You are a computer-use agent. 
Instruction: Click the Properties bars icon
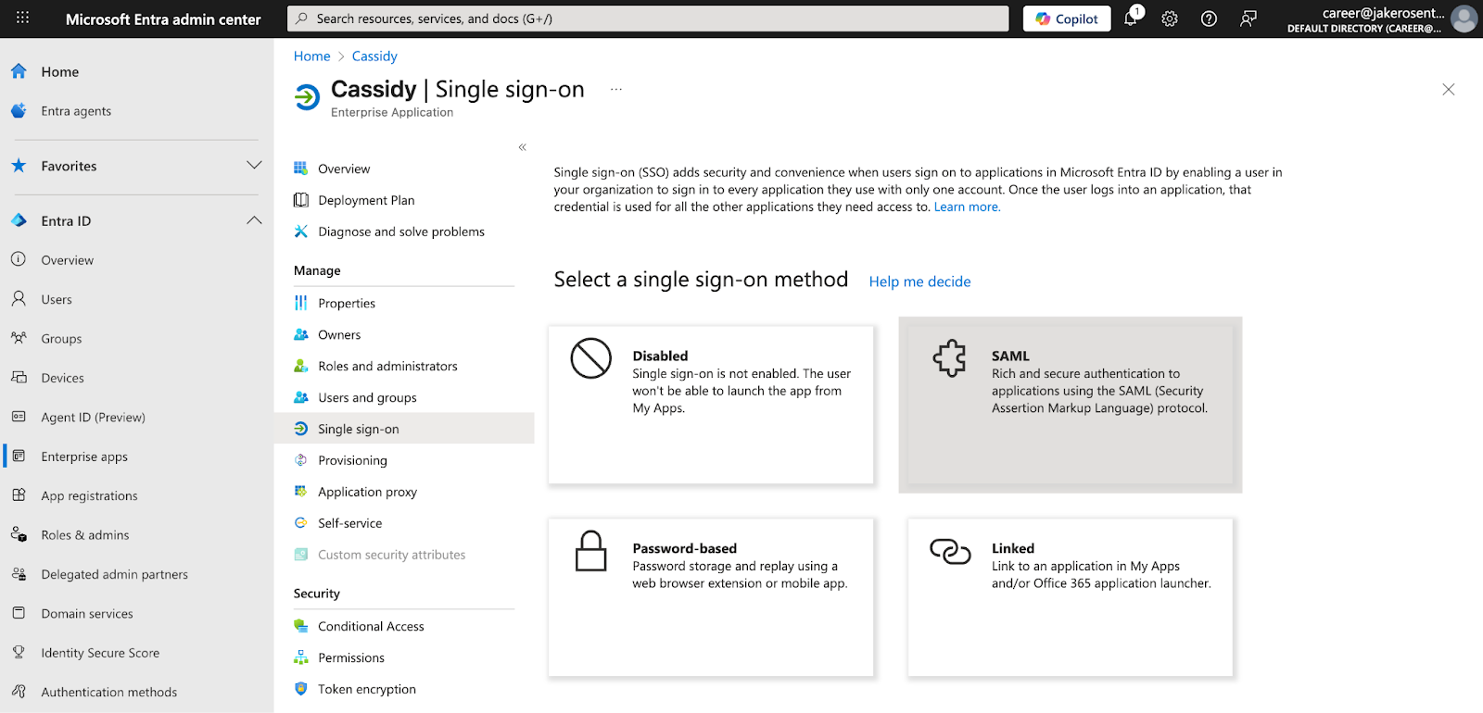(x=301, y=303)
